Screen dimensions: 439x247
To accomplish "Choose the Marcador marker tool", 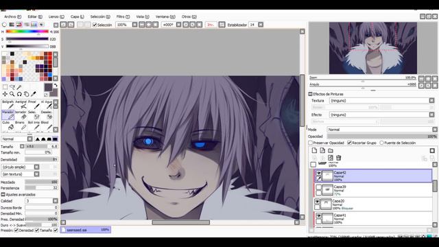I will point(8,115).
